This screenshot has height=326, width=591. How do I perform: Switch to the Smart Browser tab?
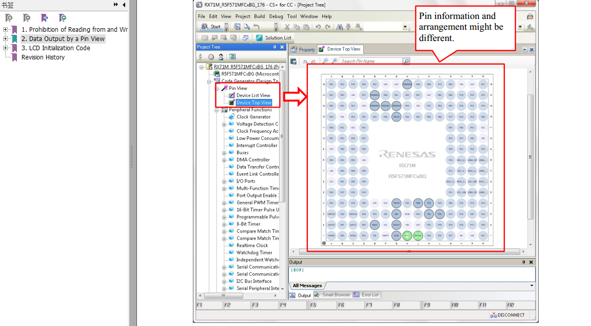click(x=332, y=295)
